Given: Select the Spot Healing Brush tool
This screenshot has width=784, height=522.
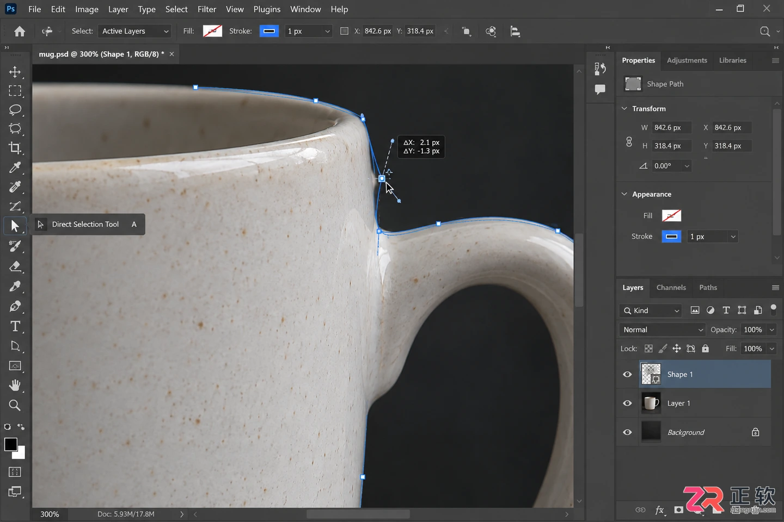Looking at the screenshot, I should coord(15,187).
